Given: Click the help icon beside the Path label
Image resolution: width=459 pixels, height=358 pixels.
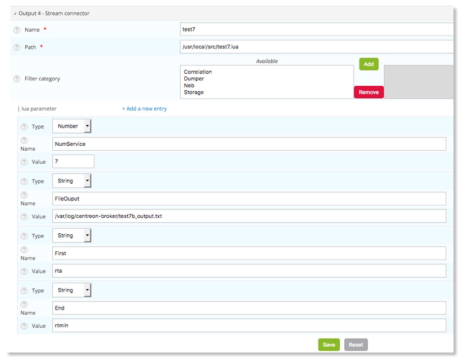Looking at the screenshot, I should point(16,47).
